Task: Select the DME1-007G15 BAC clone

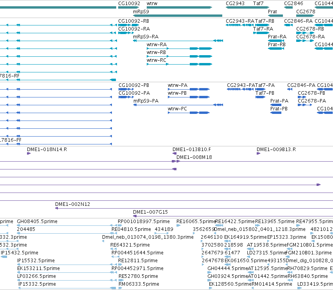Action: pos(150,212)
